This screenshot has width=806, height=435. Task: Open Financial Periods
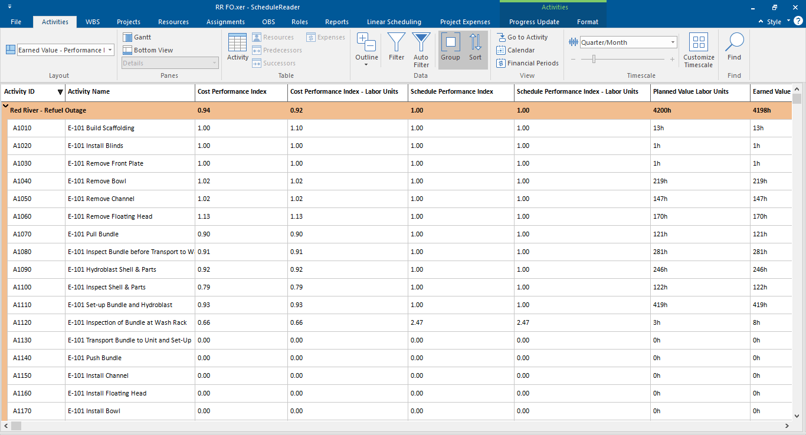527,63
